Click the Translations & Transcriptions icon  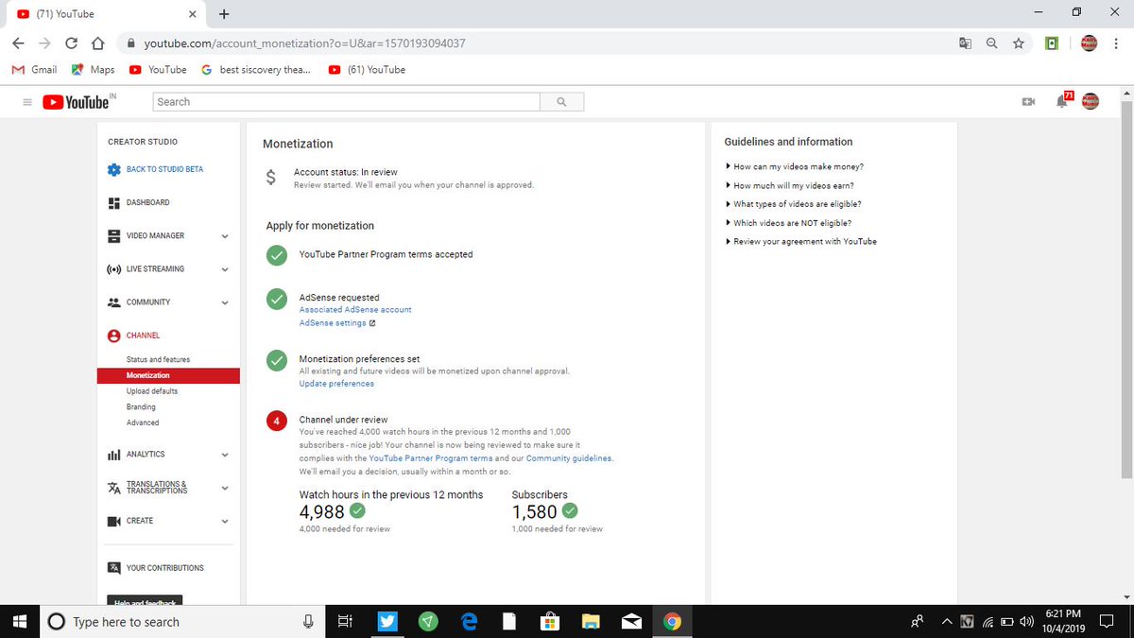[113, 488]
